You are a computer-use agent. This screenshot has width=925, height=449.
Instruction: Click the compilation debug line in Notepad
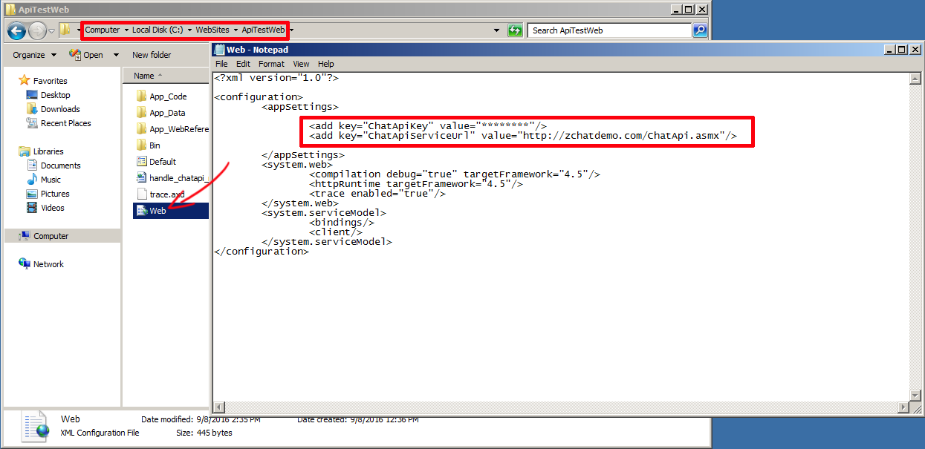tap(455, 174)
